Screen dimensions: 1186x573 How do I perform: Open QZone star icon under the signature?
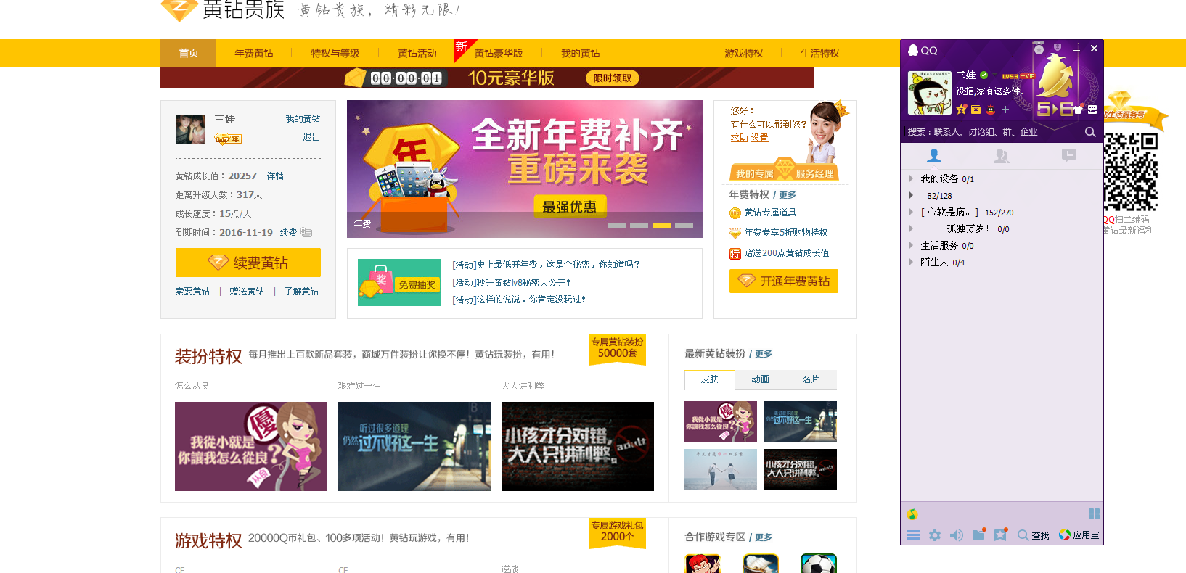[962, 110]
